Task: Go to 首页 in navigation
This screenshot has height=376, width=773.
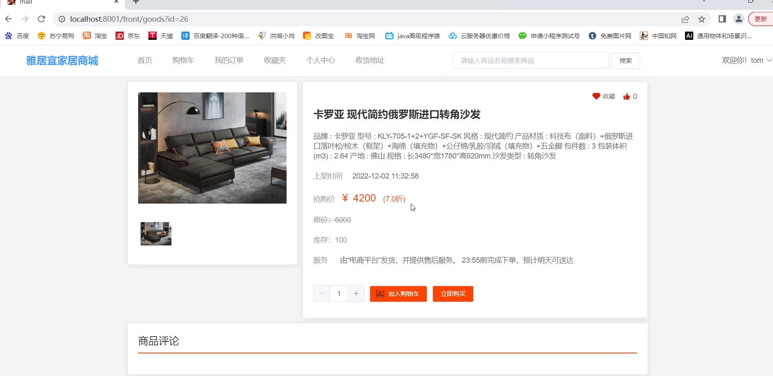Action: coord(145,60)
